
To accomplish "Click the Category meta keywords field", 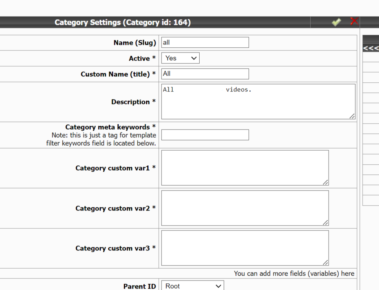I will coord(205,135).
